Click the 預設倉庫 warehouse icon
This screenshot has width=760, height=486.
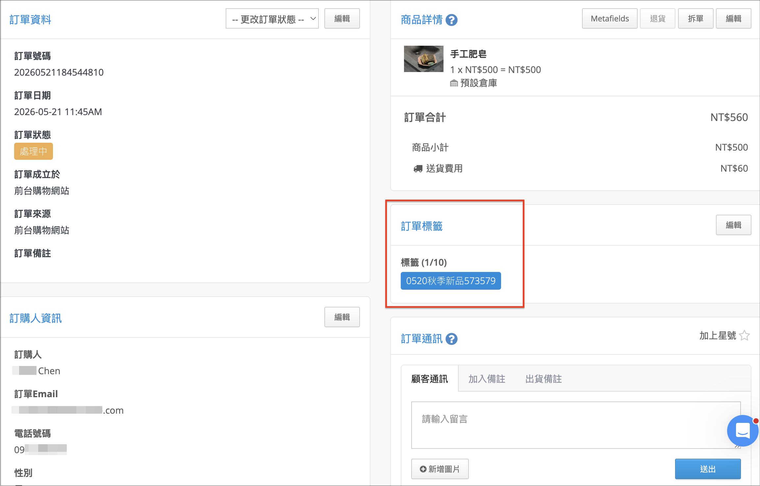coord(454,83)
